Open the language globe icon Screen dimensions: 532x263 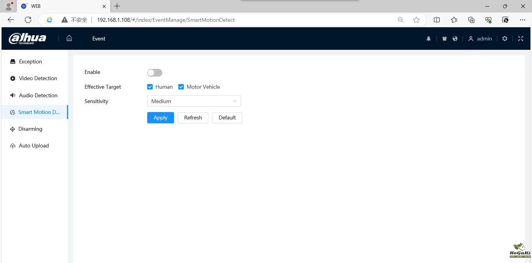455,39
